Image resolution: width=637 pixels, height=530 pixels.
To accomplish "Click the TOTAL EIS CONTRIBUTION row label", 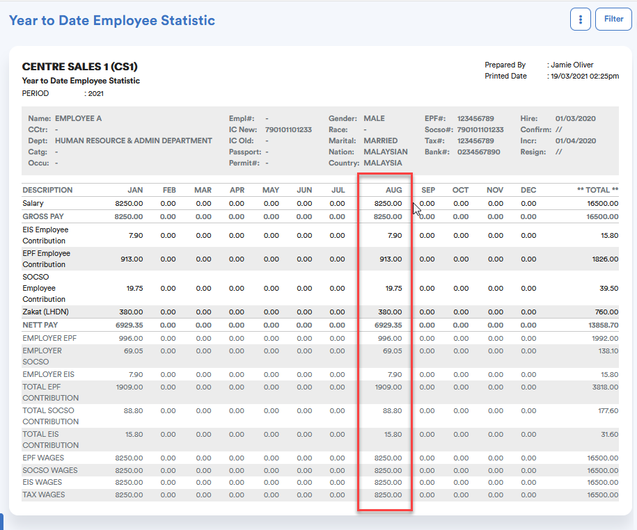I will (51, 440).
